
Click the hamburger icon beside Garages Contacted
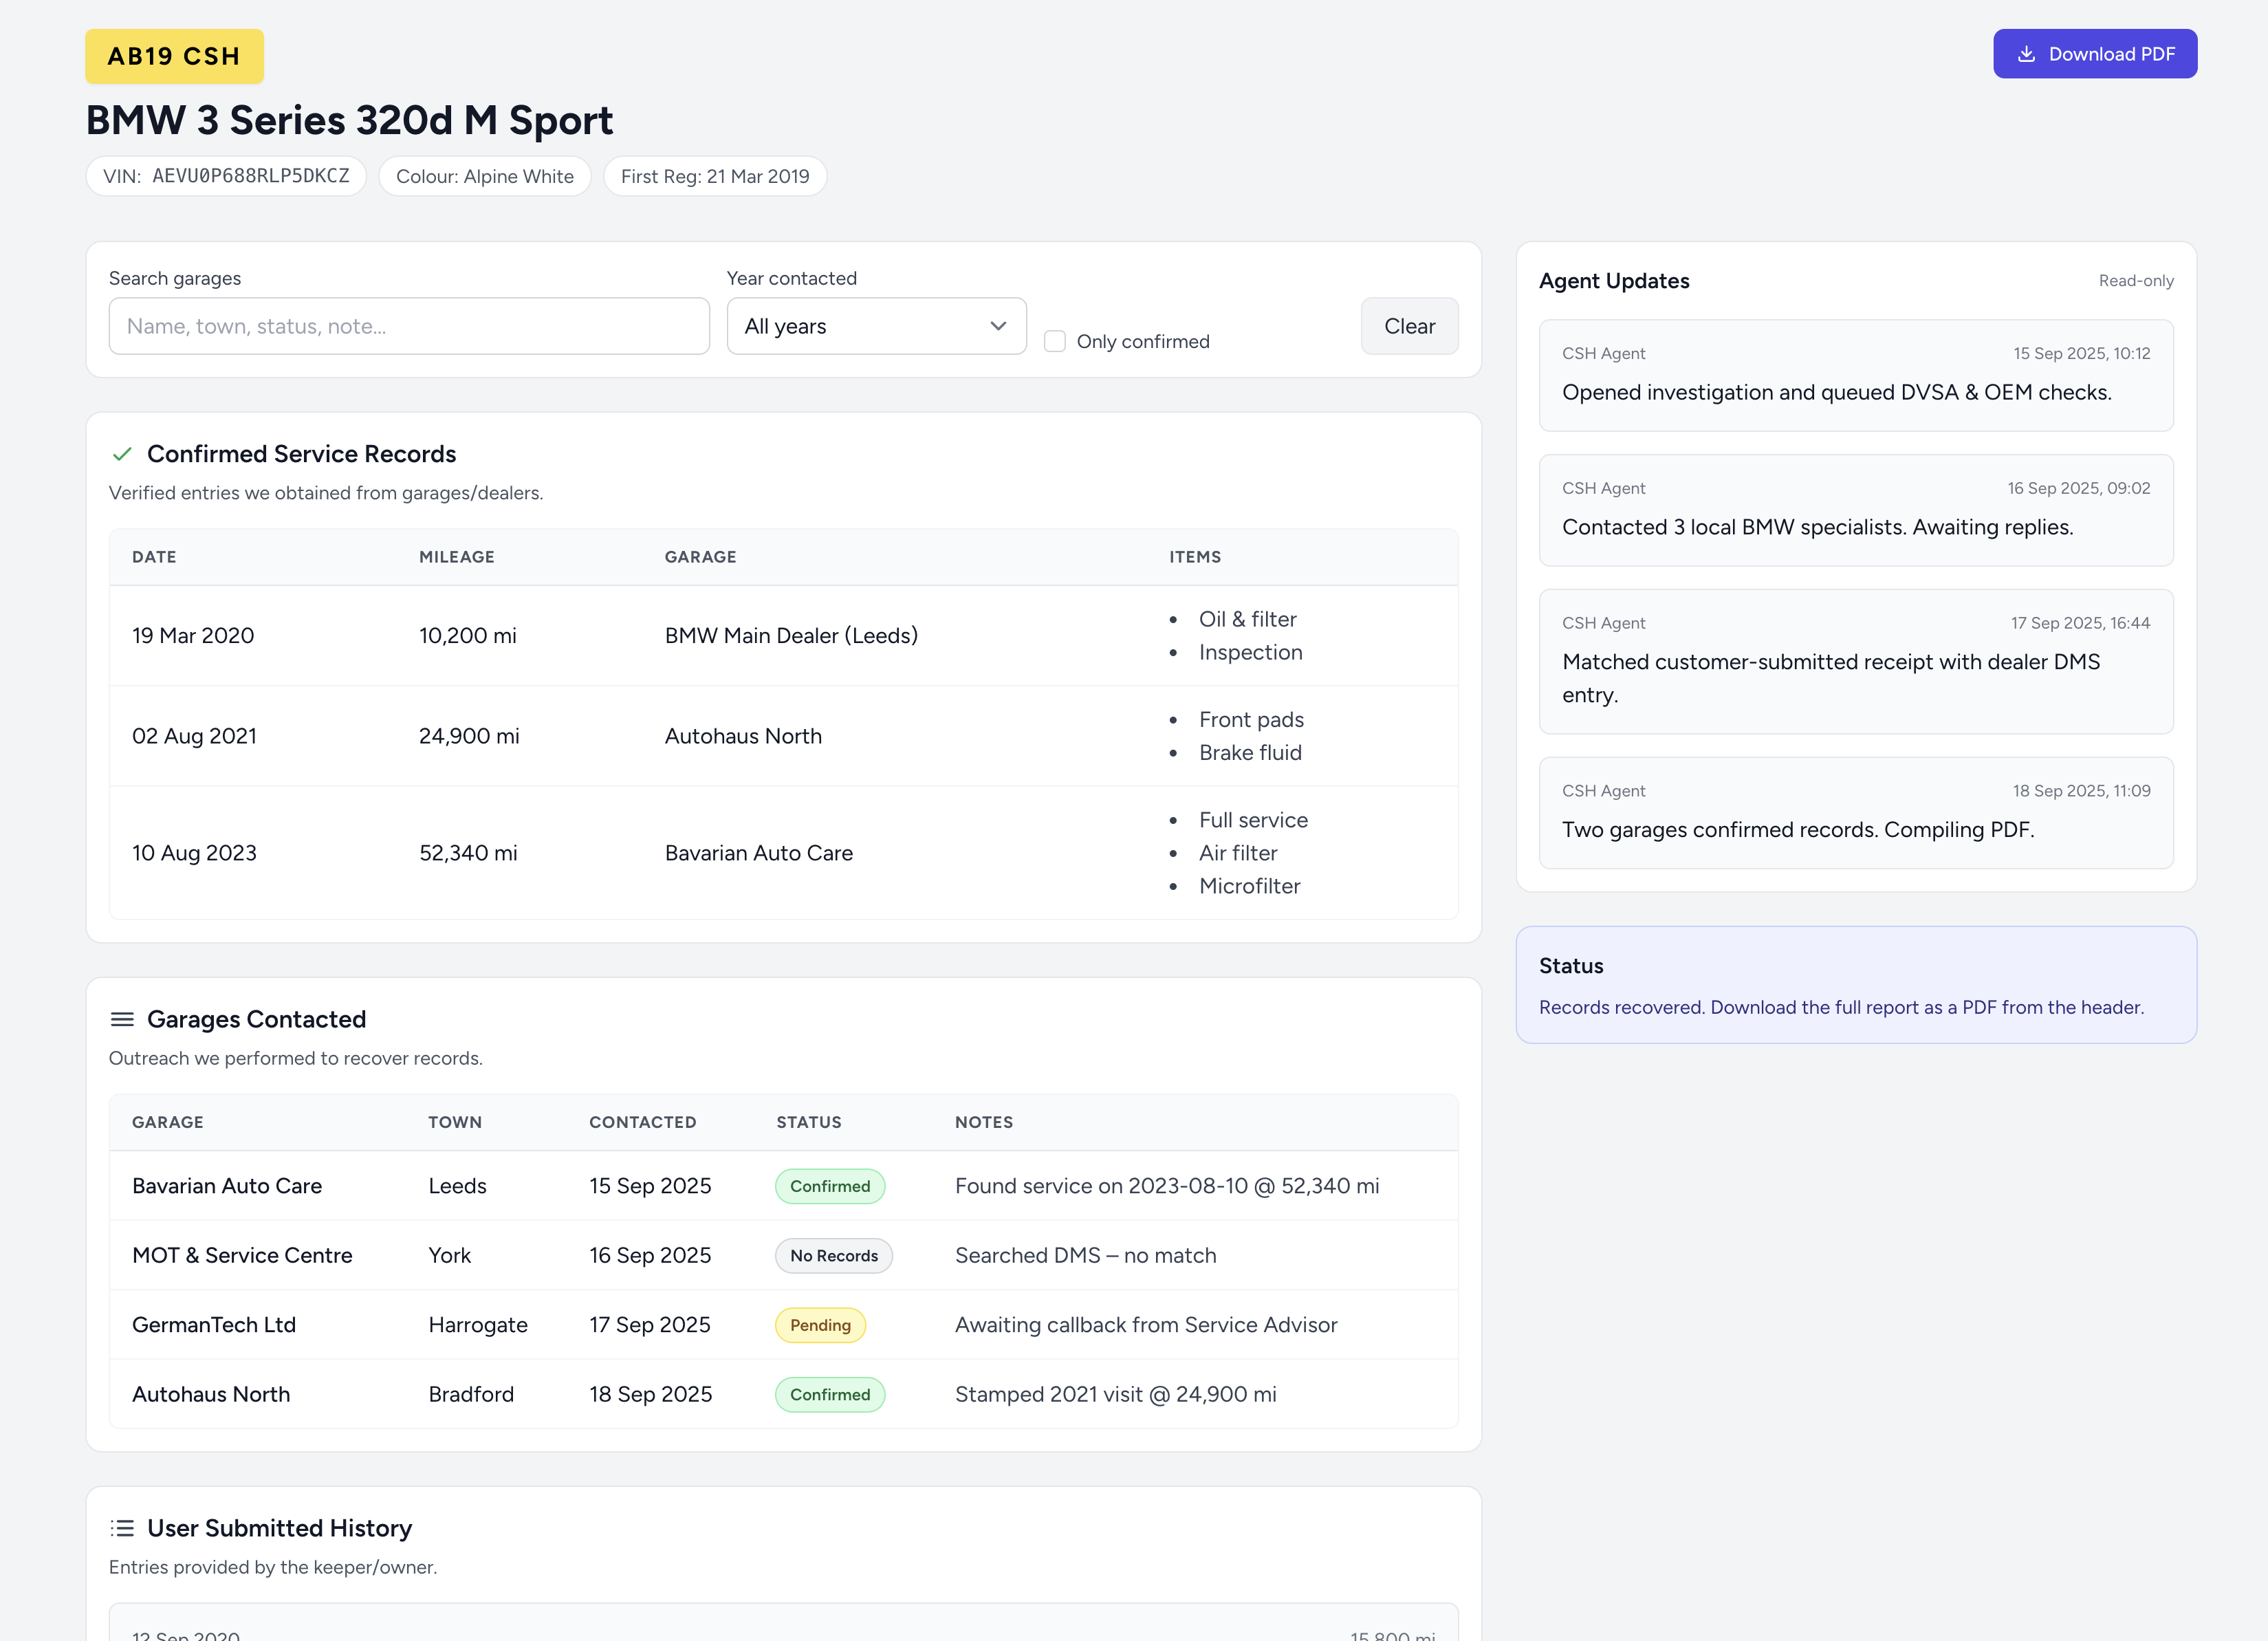(122, 1019)
